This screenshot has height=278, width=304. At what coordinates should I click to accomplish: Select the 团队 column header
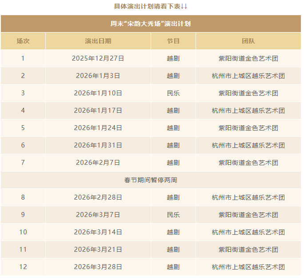[248, 41]
